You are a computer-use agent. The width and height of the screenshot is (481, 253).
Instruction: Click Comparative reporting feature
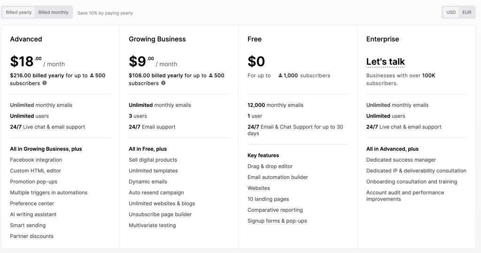(x=275, y=210)
